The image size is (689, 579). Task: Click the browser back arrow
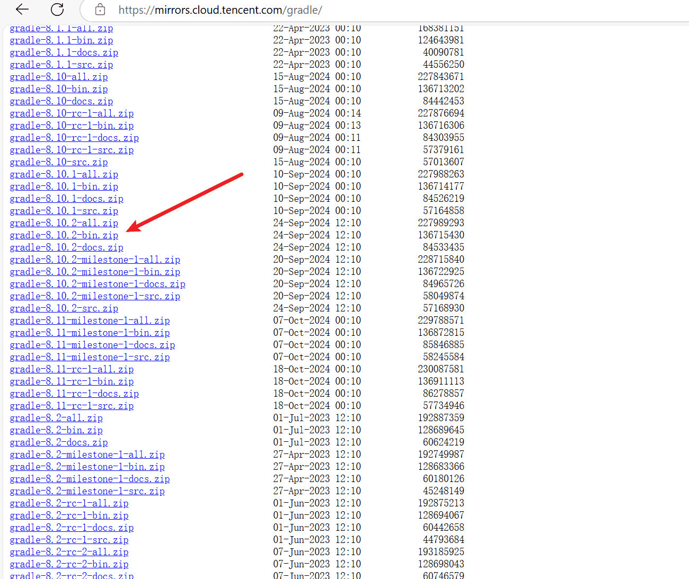22,10
